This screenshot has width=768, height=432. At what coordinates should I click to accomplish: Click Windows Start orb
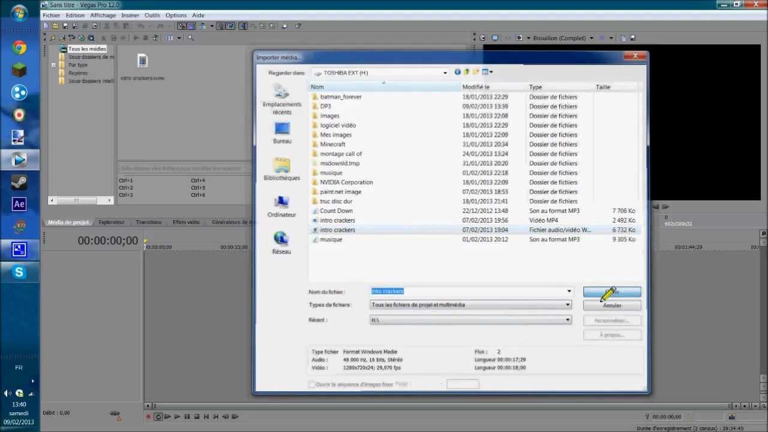tap(19, 13)
